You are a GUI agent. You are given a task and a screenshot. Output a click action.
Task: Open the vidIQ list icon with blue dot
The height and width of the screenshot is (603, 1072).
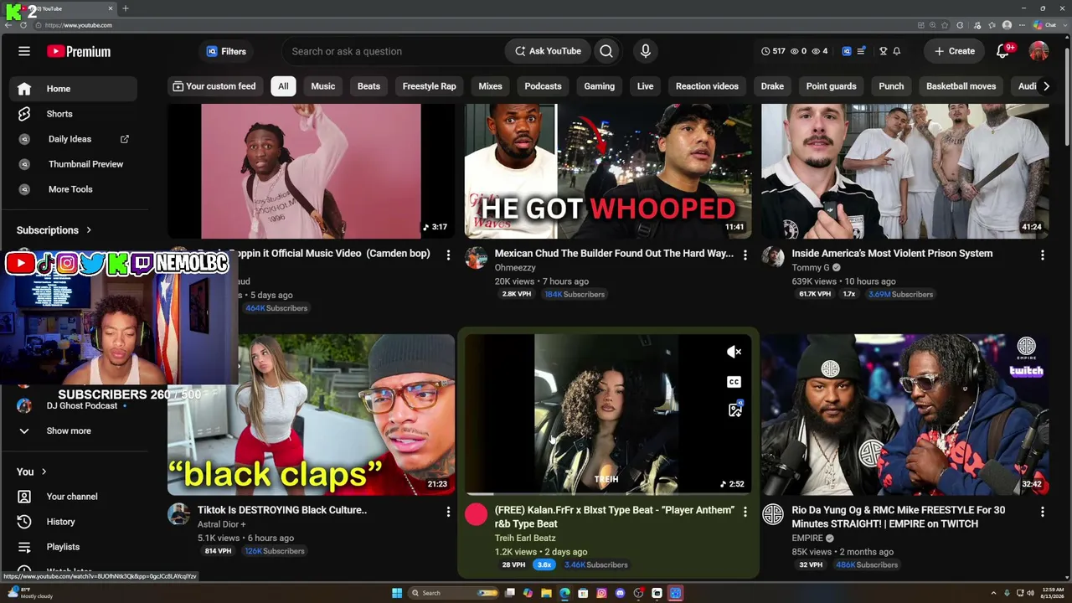point(861,51)
